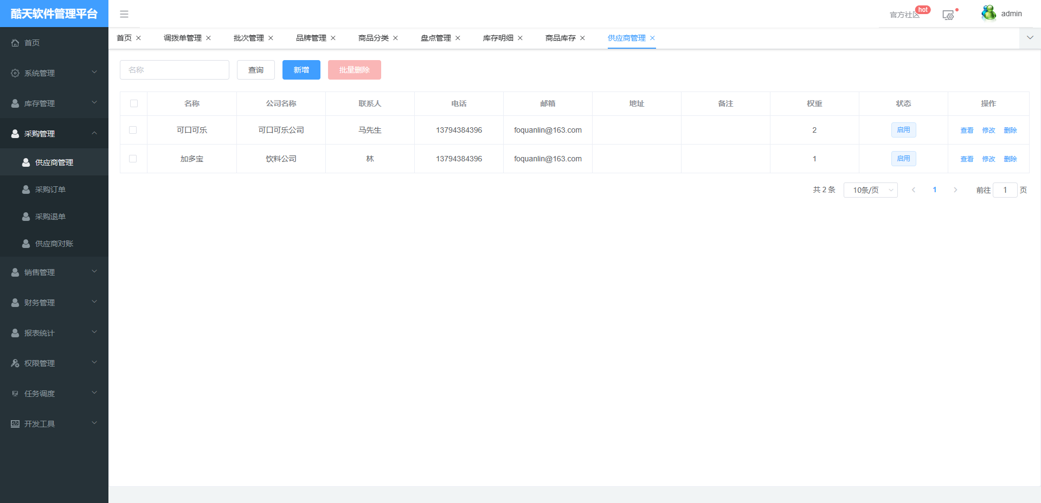Select the 系统管理 gear icon
Image resolution: width=1041 pixels, height=503 pixels.
click(x=15, y=73)
